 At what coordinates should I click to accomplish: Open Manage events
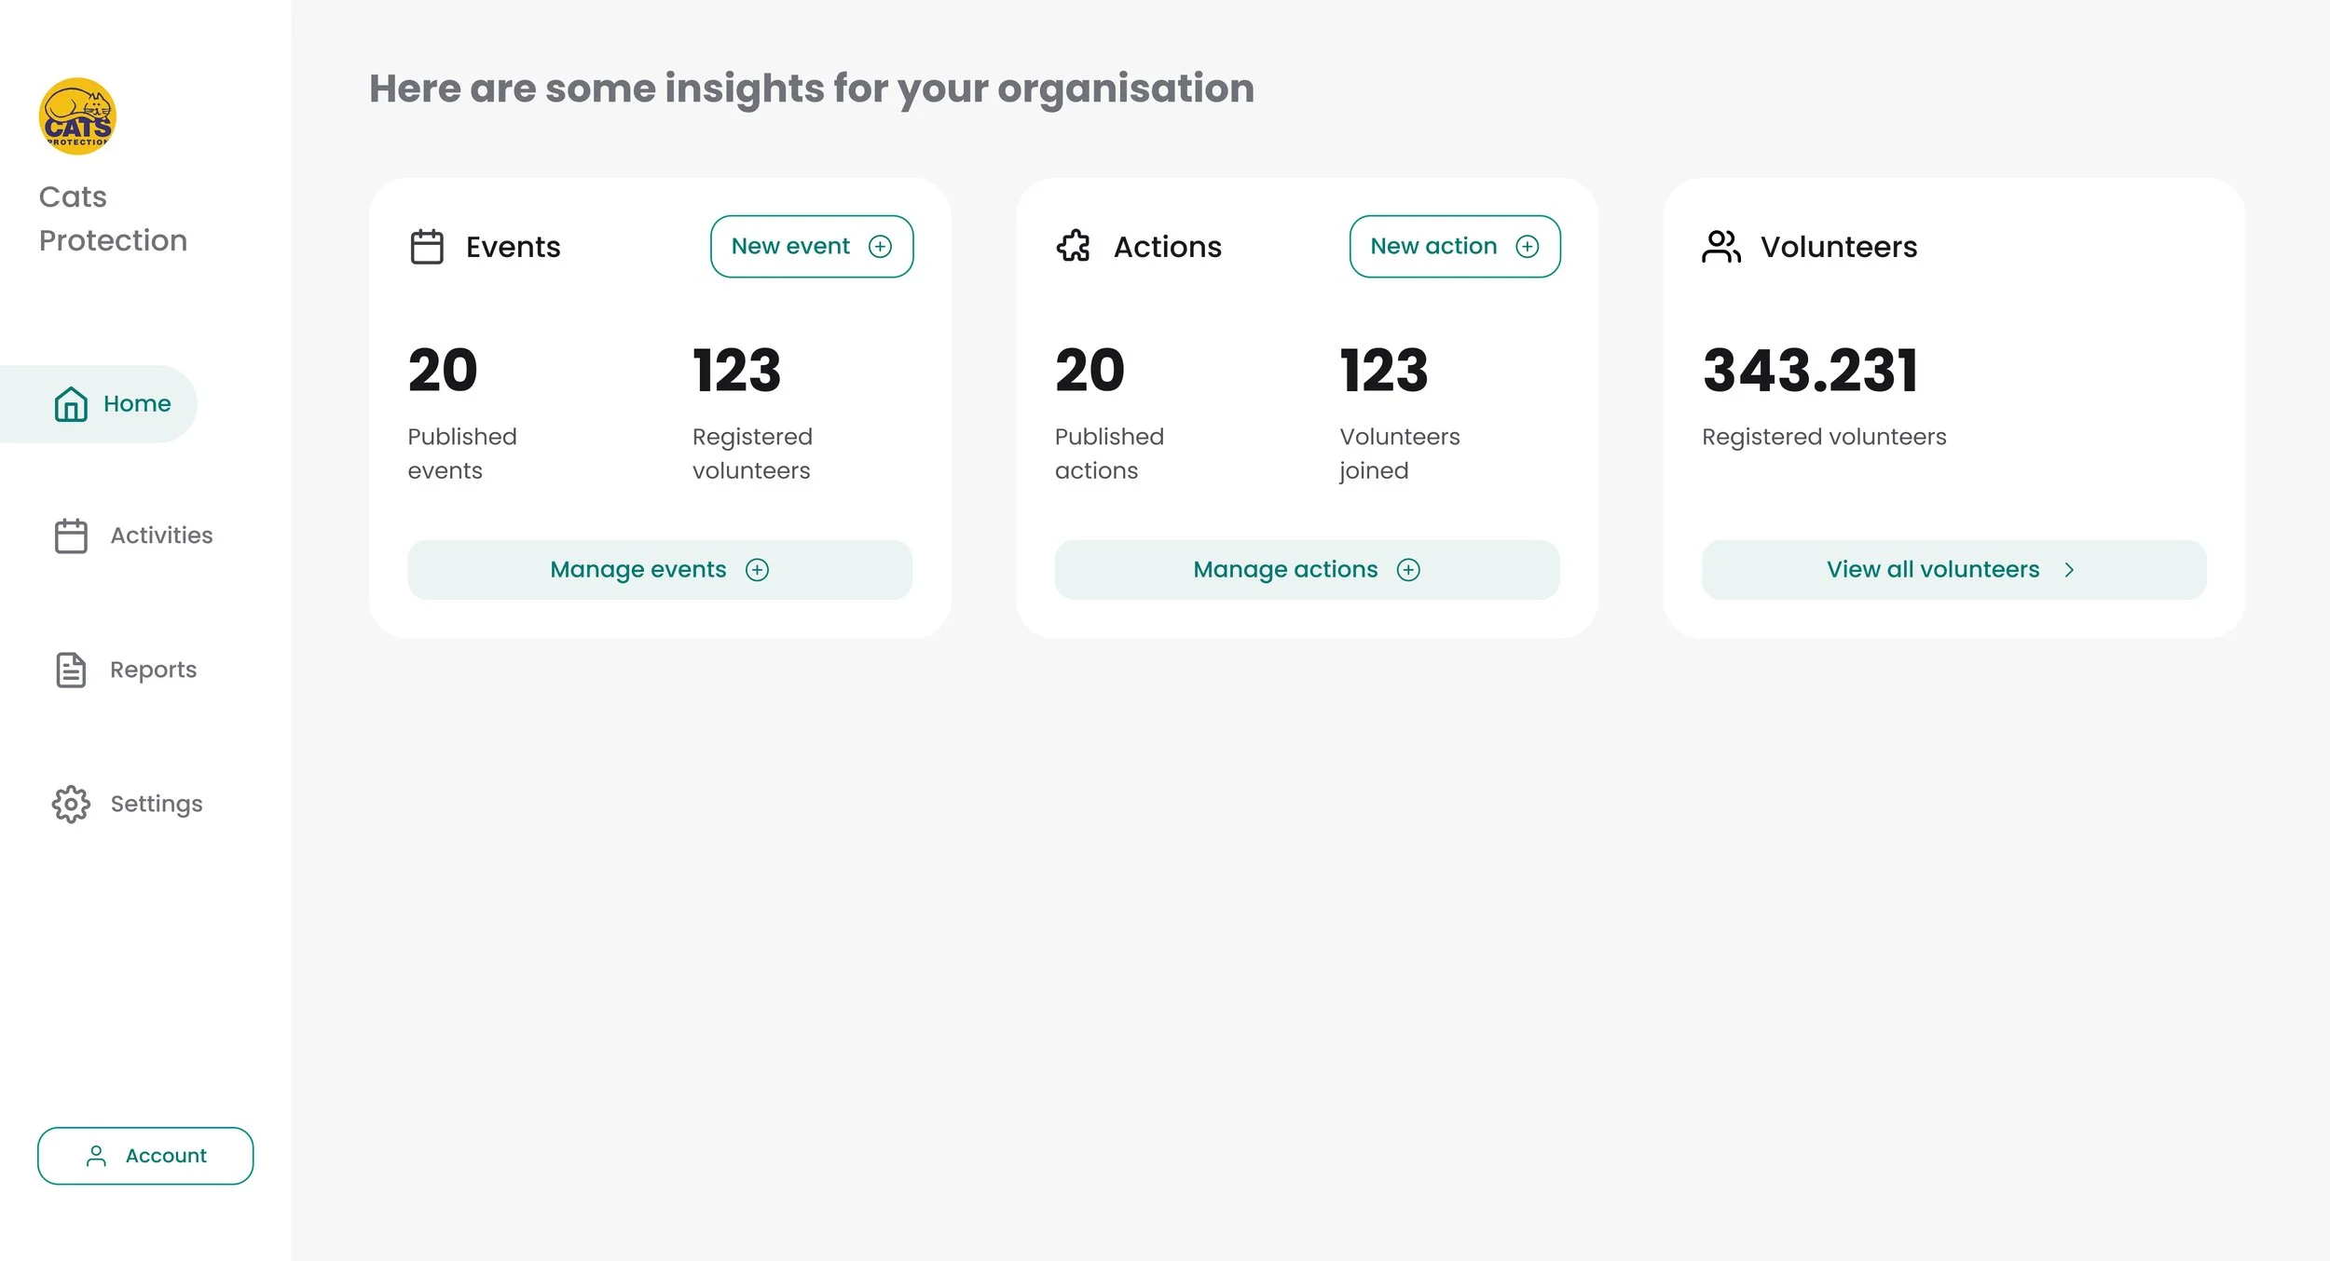[660, 570]
